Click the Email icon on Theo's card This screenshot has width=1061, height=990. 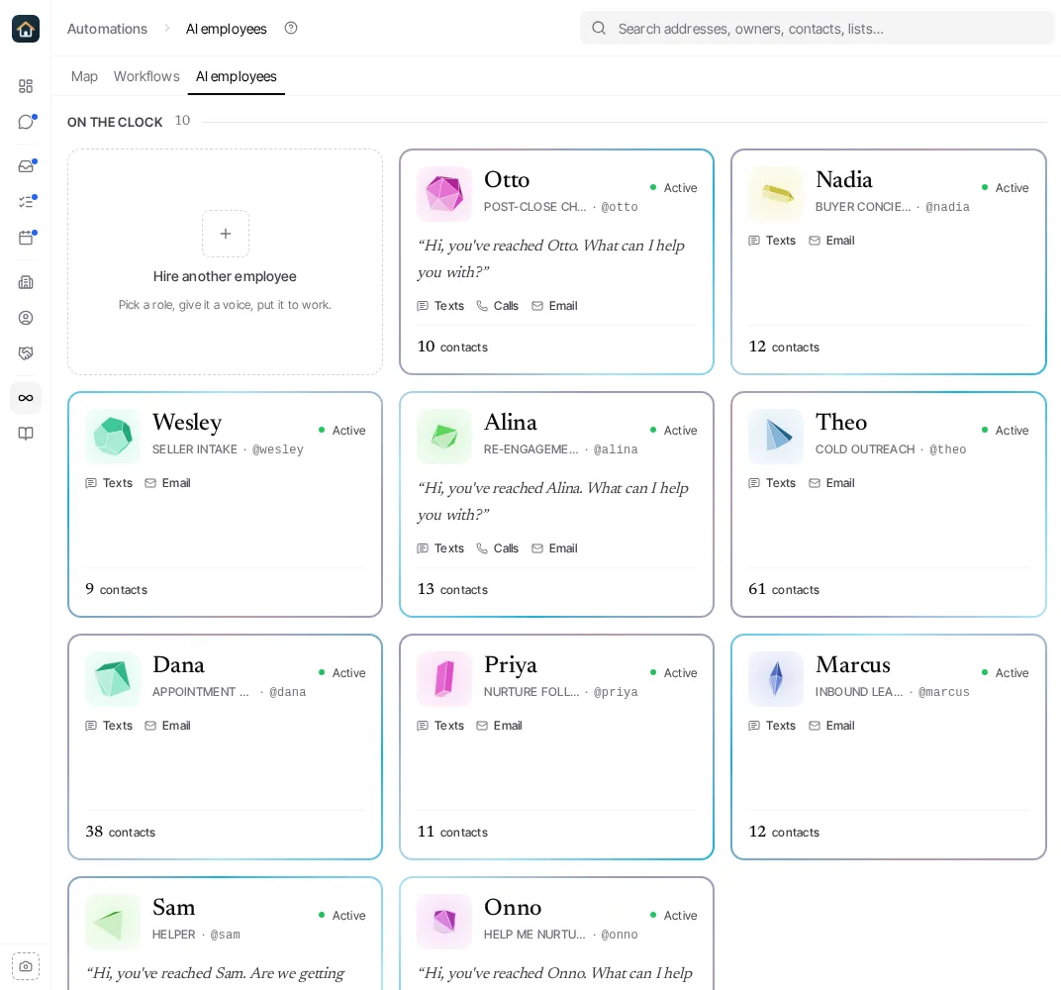[815, 483]
